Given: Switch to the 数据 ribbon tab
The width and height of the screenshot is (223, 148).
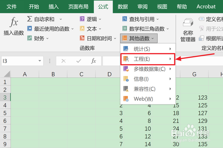Looking at the screenshot, I should (123, 6).
